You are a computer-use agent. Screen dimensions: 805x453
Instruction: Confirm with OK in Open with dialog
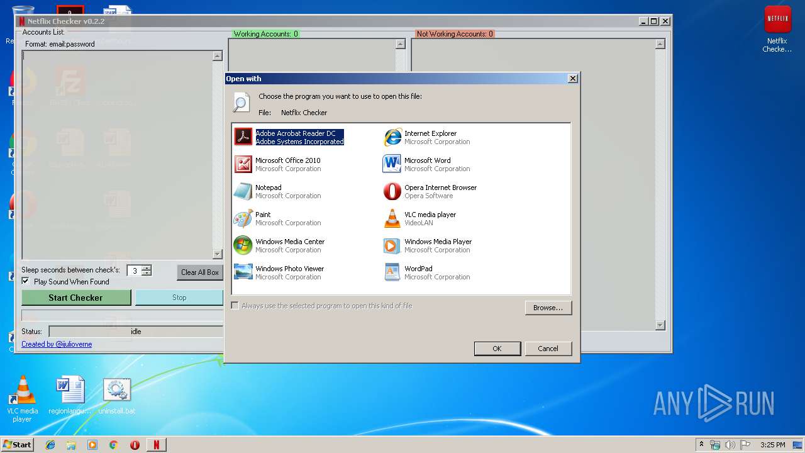(x=497, y=349)
